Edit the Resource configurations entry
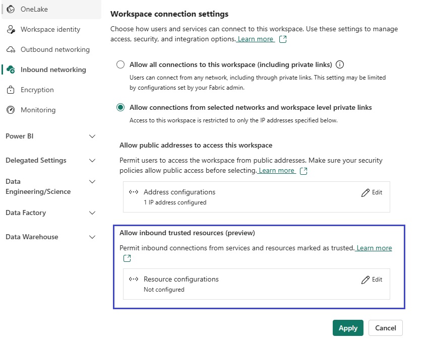 [372, 279]
